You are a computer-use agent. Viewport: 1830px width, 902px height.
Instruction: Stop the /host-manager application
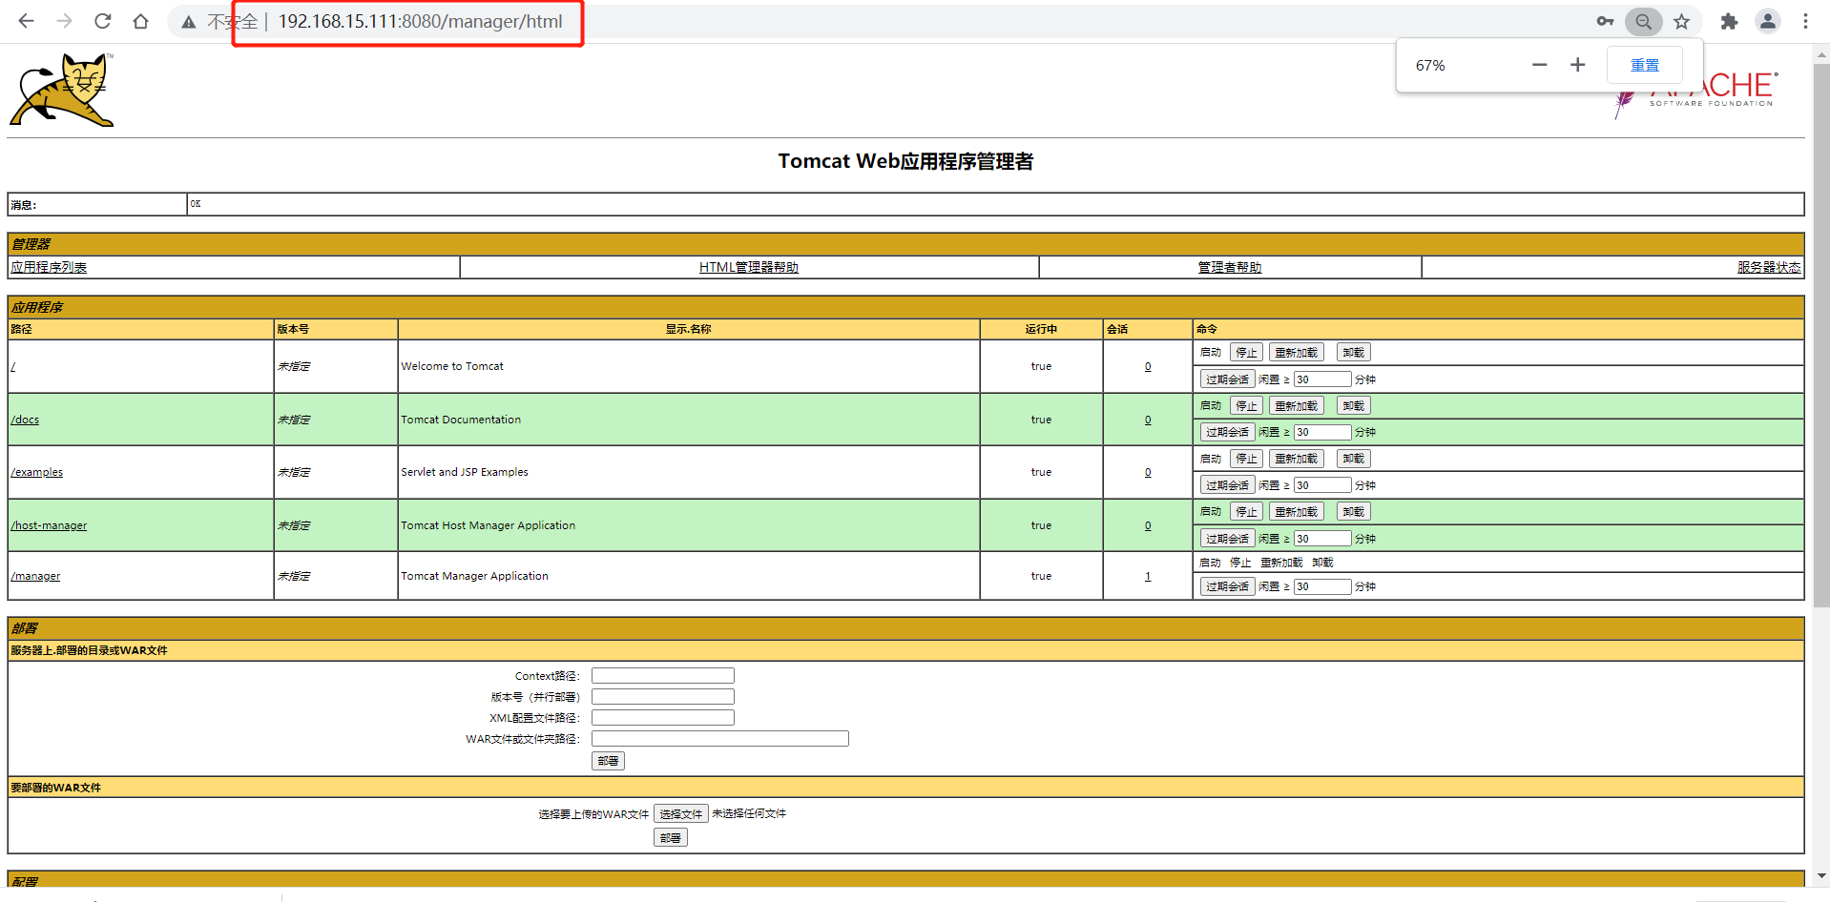click(x=1246, y=512)
